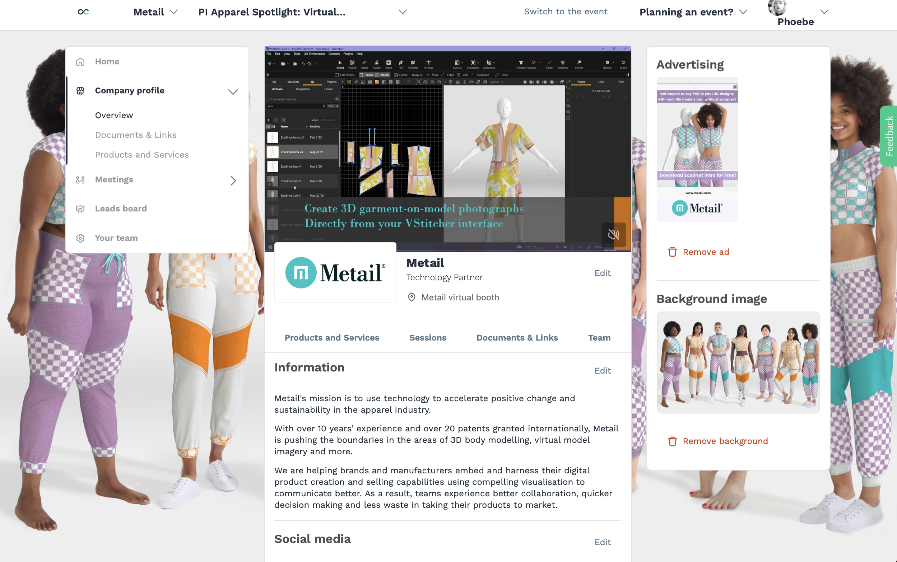The image size is (897, 562).
Task: Unmute the video using the muted speaker icon
Action: 614,235
